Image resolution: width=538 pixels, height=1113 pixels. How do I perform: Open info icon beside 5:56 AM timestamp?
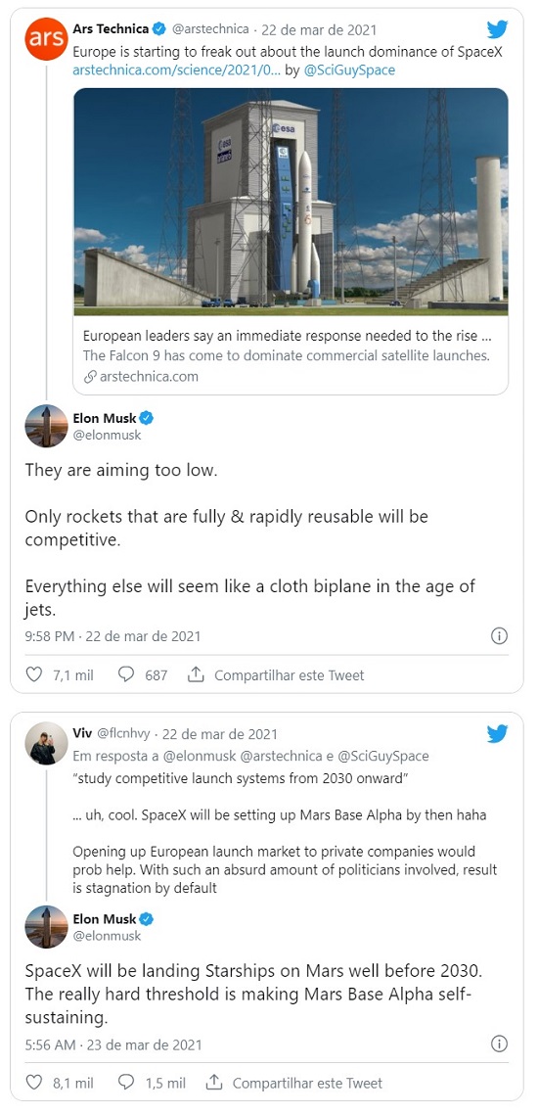(499, 1044)
